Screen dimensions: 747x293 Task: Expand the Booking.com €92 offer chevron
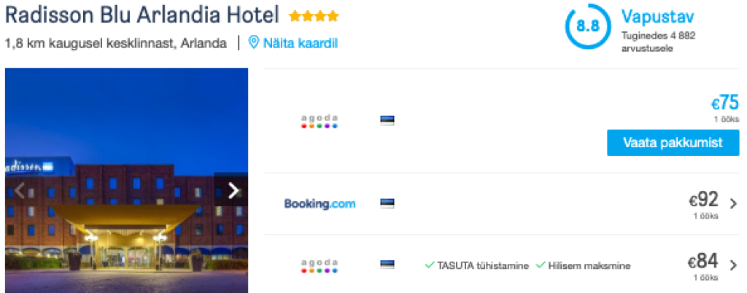pyautogui.click(x=732, y=203)
